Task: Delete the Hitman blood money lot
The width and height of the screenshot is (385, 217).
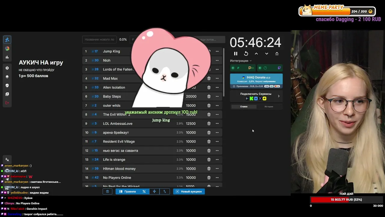Action: (x=209, y=169)
